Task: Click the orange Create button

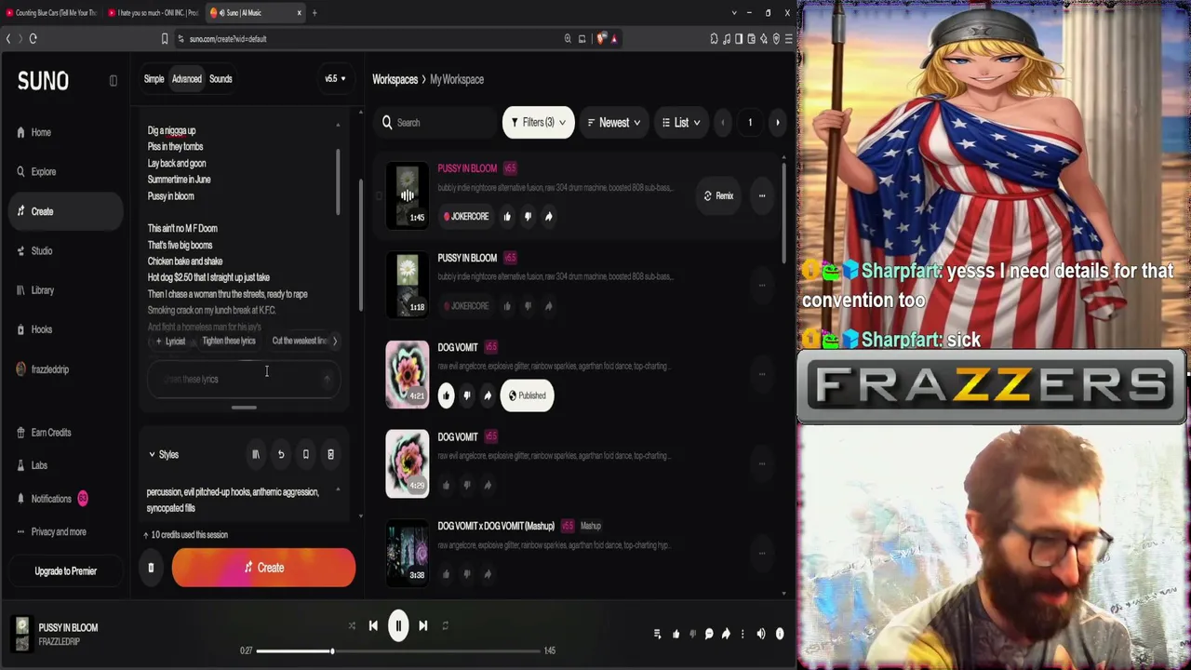Action: click(x=263, y=568)
